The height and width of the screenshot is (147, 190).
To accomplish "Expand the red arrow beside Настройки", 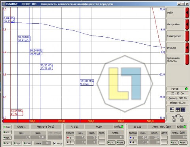I will 187,24.
